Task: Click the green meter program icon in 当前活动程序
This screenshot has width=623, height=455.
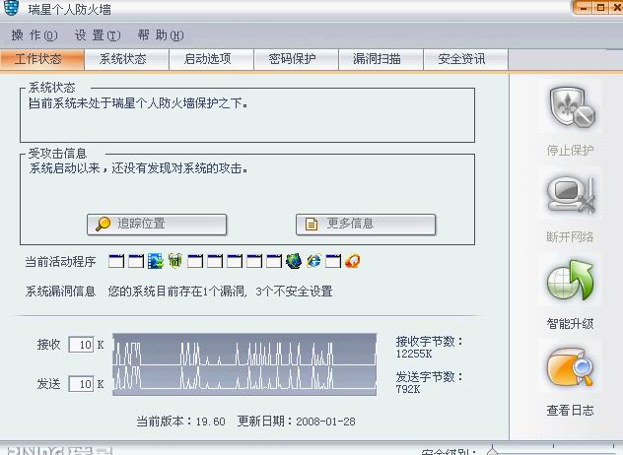Action: coord(175,261)
